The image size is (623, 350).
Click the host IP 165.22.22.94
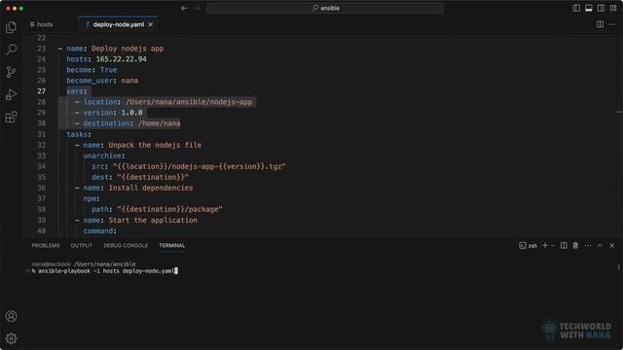[121, 59]
